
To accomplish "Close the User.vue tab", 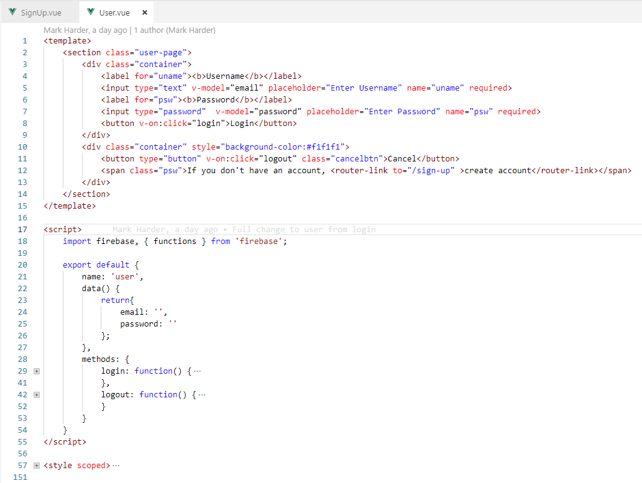I will tap(145, 12).
